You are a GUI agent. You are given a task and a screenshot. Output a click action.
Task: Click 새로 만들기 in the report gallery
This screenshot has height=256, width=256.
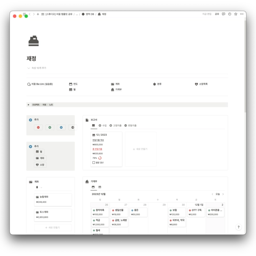(x=140, y=149)
